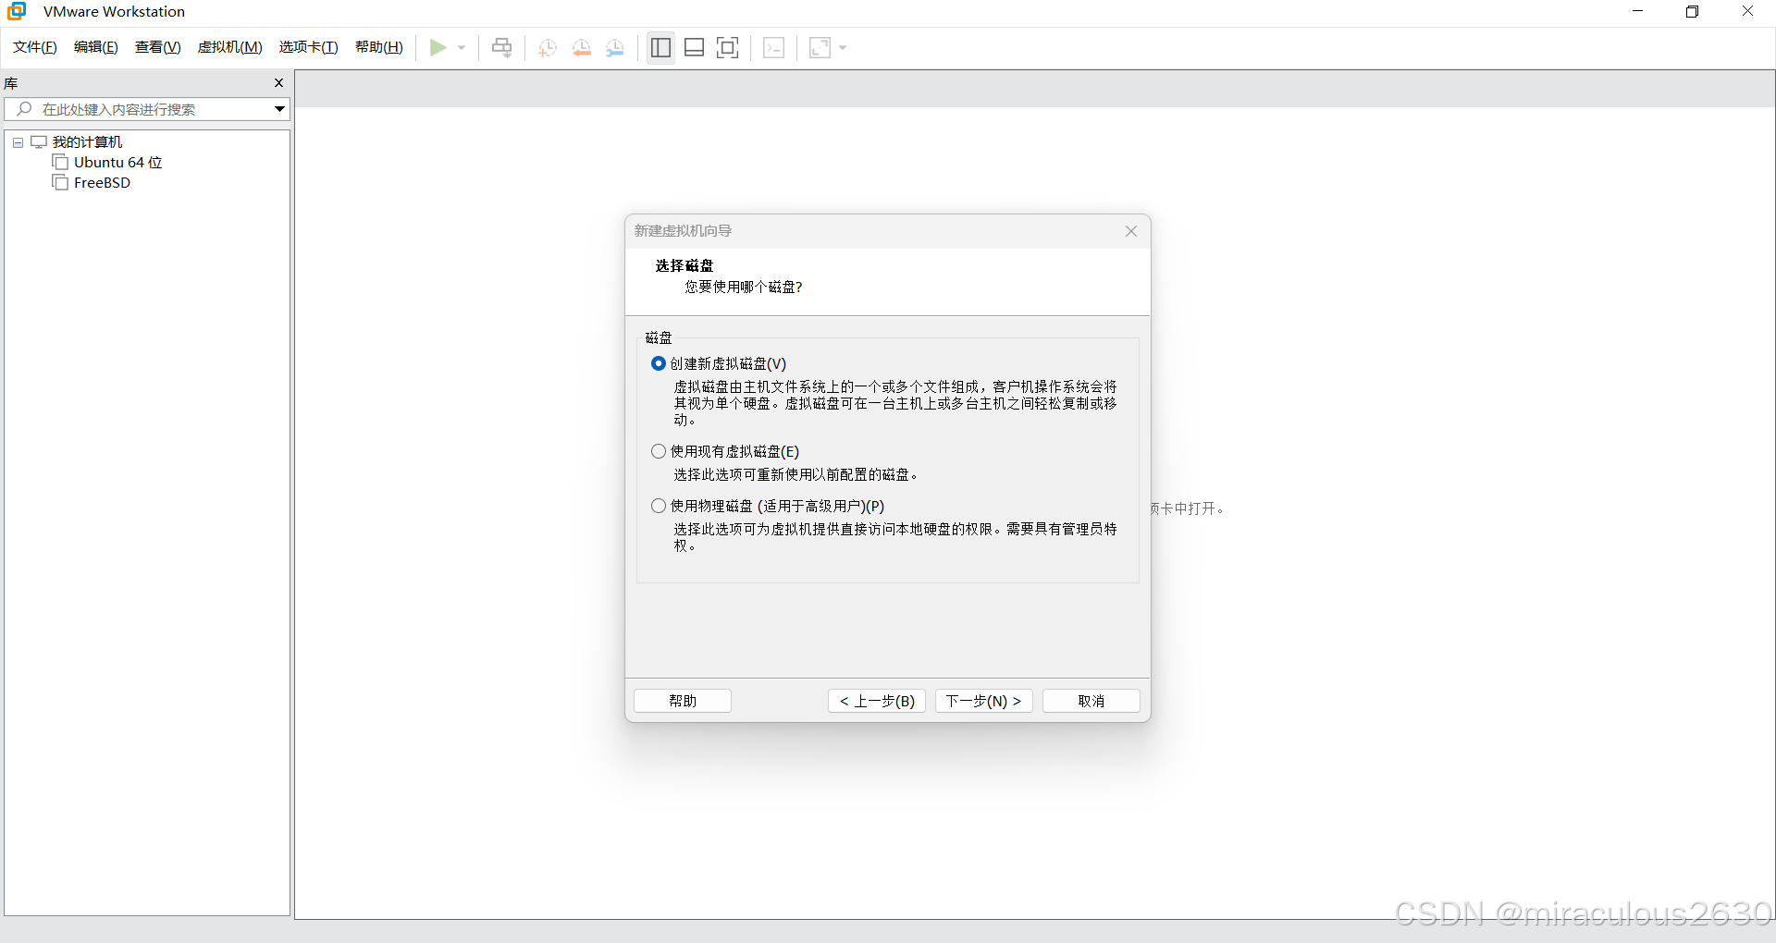Select 我的计算机 in the library tree
Screen dimensions: 1776x943
(x=87, y=142)
